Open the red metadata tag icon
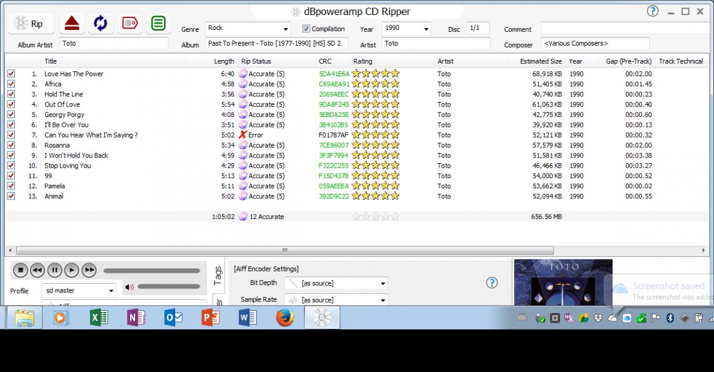 pos(129,24)
